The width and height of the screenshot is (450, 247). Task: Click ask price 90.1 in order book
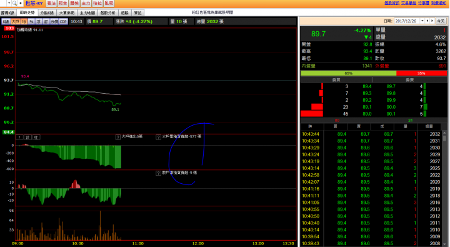[x=391, y=114]
